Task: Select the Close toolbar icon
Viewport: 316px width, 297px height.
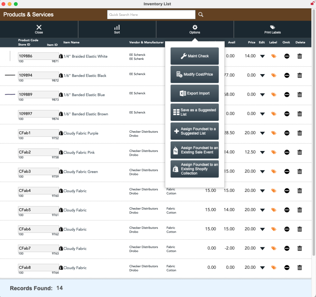Action: [39, 29]
